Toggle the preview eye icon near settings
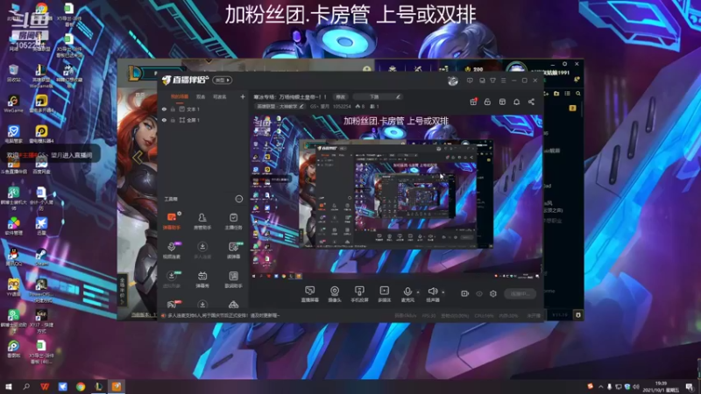This screenshot has height=394, width=701. tap(479, 293)
